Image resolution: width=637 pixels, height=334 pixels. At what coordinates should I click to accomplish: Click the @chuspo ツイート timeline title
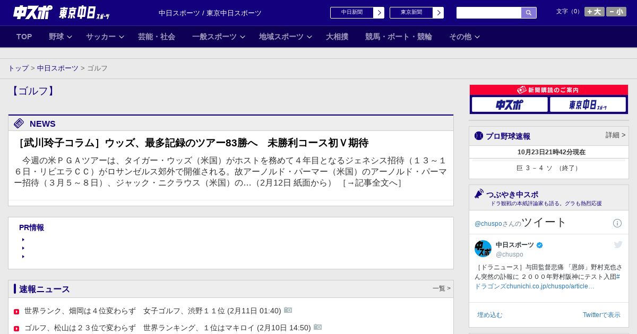pyautogui.click(x=521, y=223)
